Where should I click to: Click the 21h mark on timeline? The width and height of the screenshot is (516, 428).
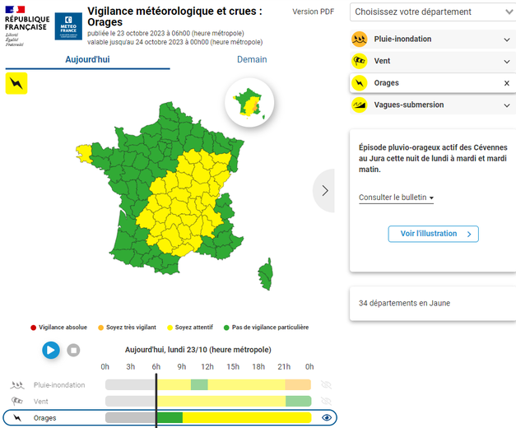coord(284,367)
